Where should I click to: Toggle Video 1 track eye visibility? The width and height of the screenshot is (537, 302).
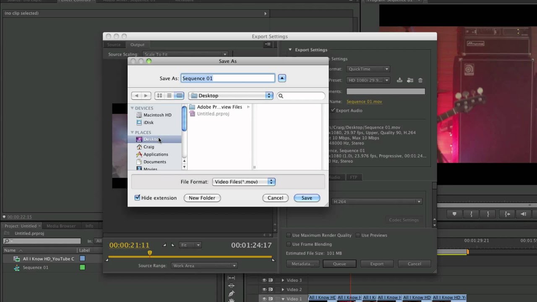[x=264, y=299]
